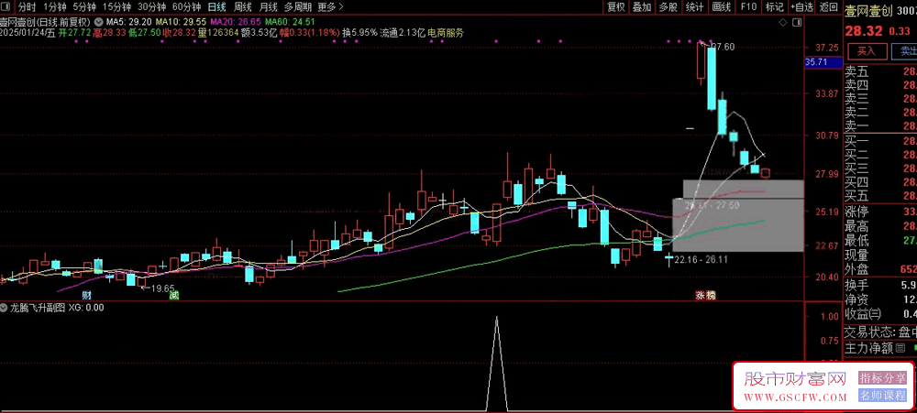
Task: Click the 外盘 row in quote panel
Action: (x=880, y=269)
